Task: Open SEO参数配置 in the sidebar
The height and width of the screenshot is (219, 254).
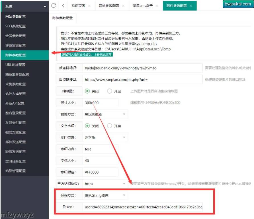Action: point(15,26)
